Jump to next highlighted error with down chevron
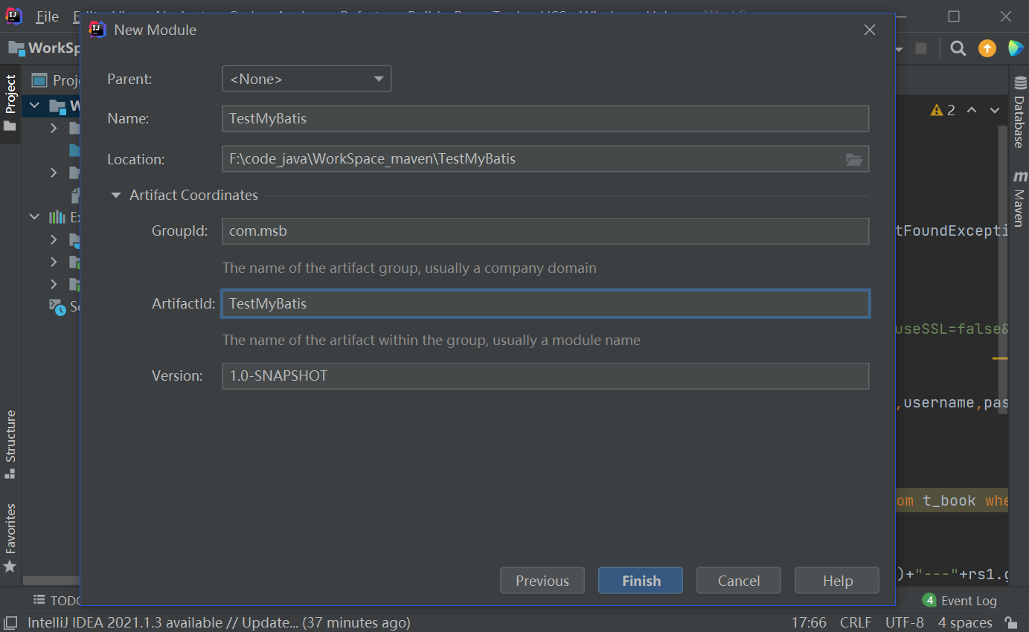1029x632 pixels. (995, 111)
